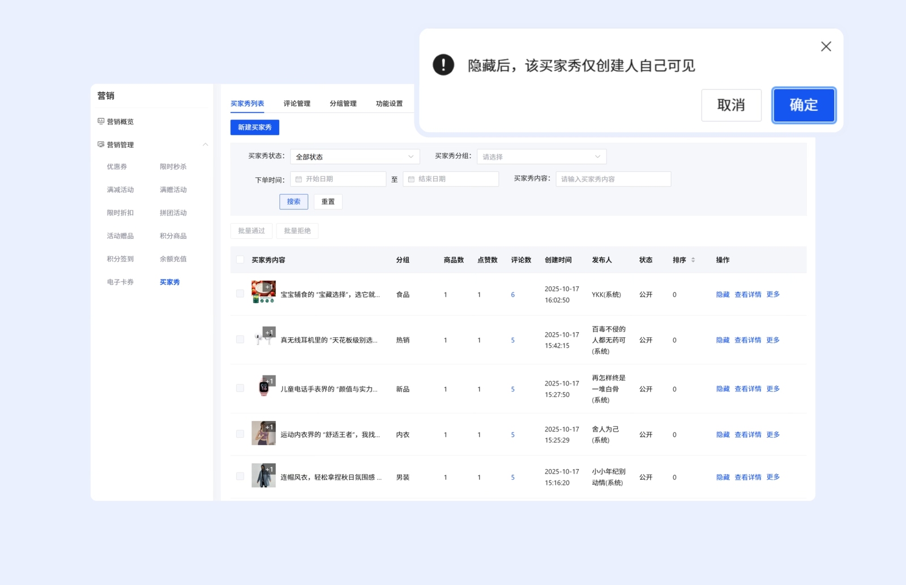Screen dimensions: 906x585
Task: Click the calendar icon in 结束日期 field
Action: tap(411, 179)
